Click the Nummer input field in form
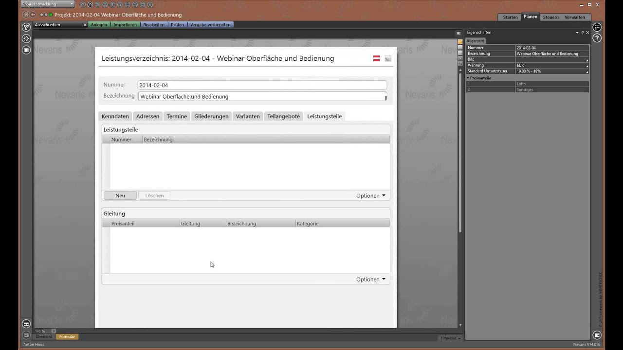The image size is (623, 350). 262,85
